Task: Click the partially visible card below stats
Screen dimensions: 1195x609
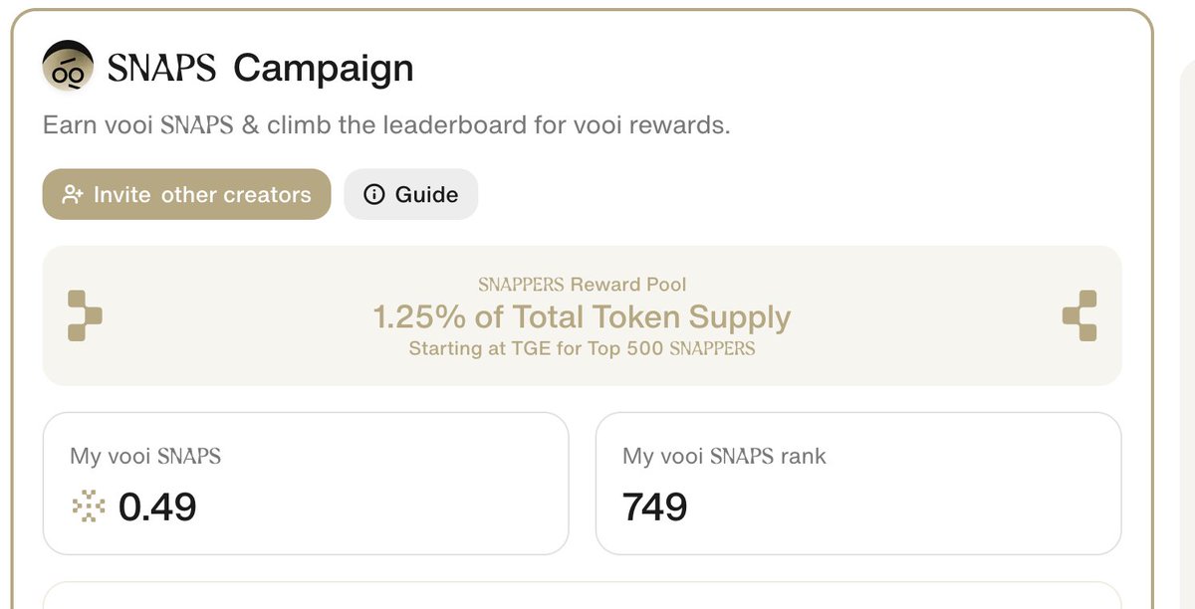Action: tap(583, 595)
